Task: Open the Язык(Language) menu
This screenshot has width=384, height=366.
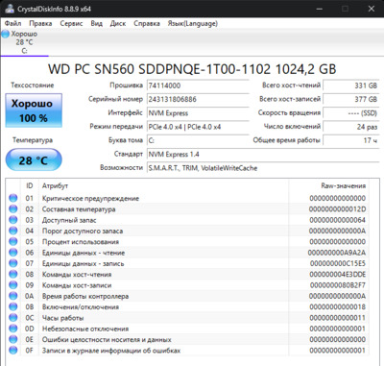Action: tap(192, 23)
